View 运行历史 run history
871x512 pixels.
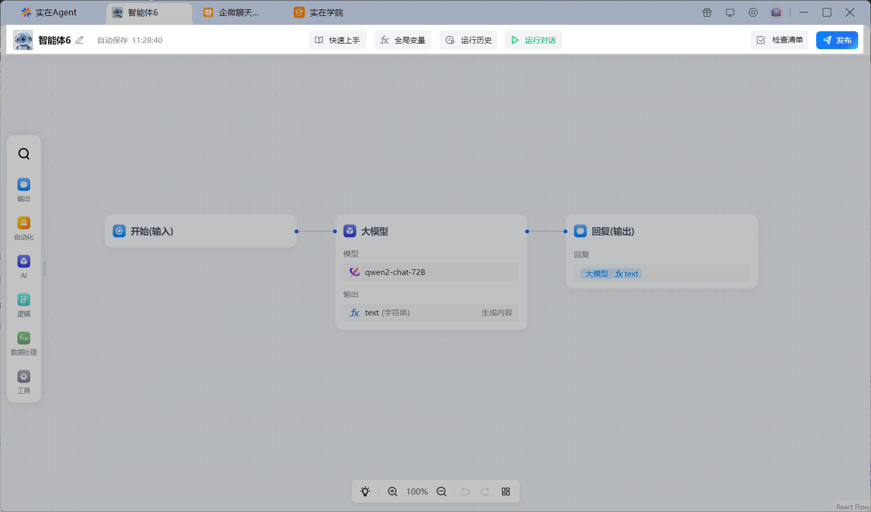468,40
